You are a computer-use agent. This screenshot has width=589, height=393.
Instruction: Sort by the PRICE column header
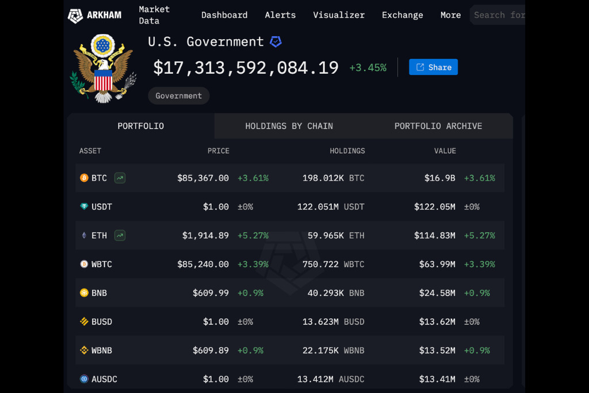218,151
